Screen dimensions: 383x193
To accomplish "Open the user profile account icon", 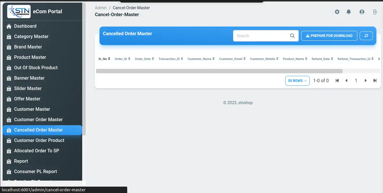I will tap(362, 12).
